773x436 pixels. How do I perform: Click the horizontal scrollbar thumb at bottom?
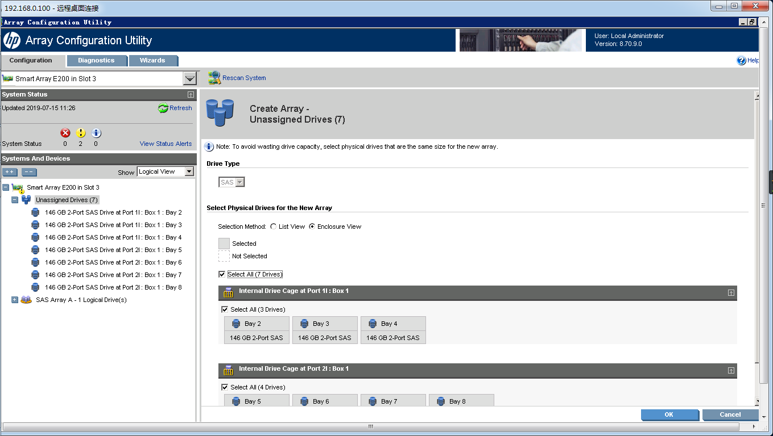[x=370, y=426]
